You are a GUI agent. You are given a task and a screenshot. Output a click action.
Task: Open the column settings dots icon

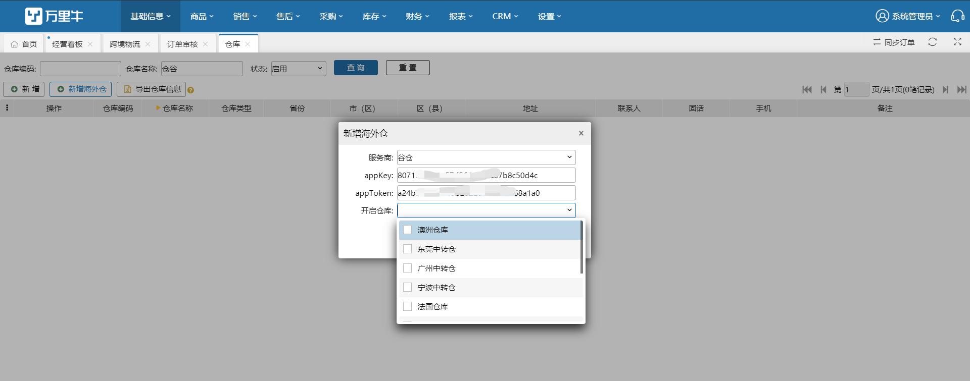click(x=7, y=107)
